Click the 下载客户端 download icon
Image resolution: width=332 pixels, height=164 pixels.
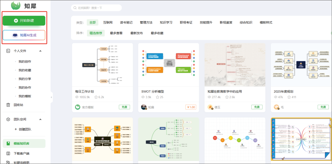pos(8,153)
